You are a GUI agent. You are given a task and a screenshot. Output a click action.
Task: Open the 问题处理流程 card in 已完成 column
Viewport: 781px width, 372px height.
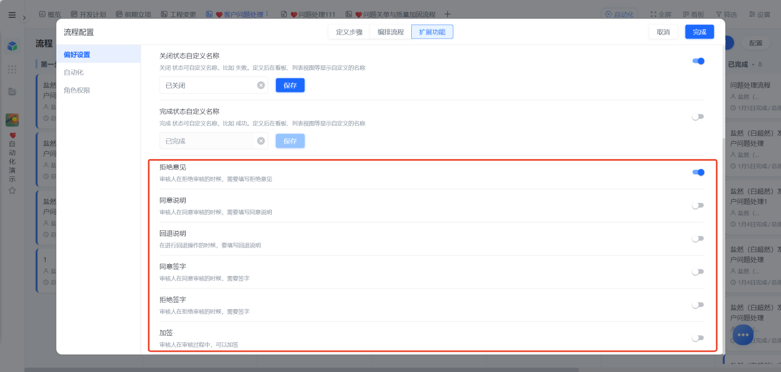coord(752,96)
